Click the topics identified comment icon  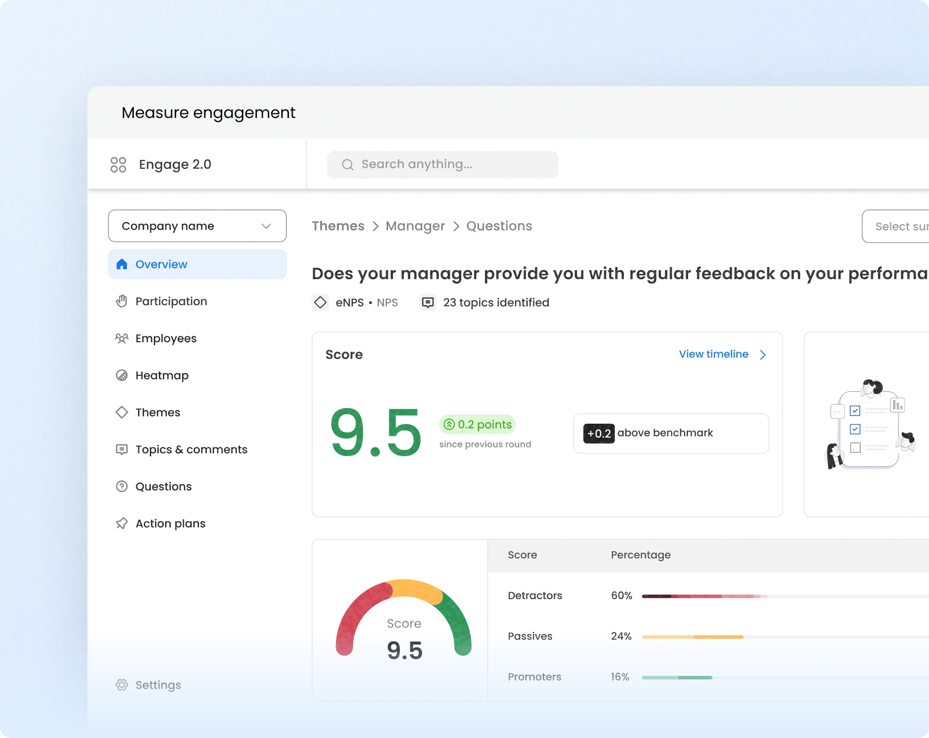(428, 302)
